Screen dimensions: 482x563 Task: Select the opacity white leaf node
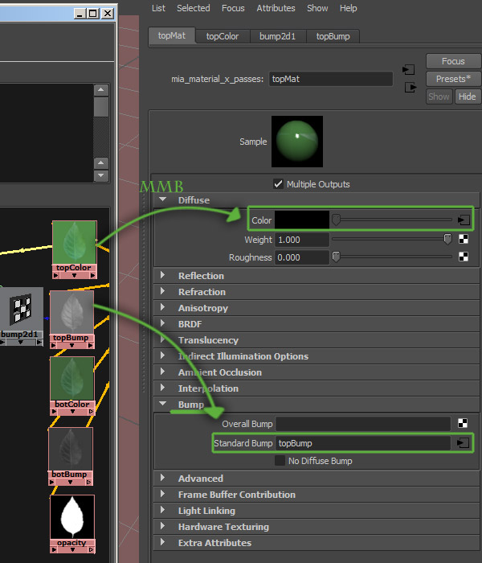coord(72,517)
